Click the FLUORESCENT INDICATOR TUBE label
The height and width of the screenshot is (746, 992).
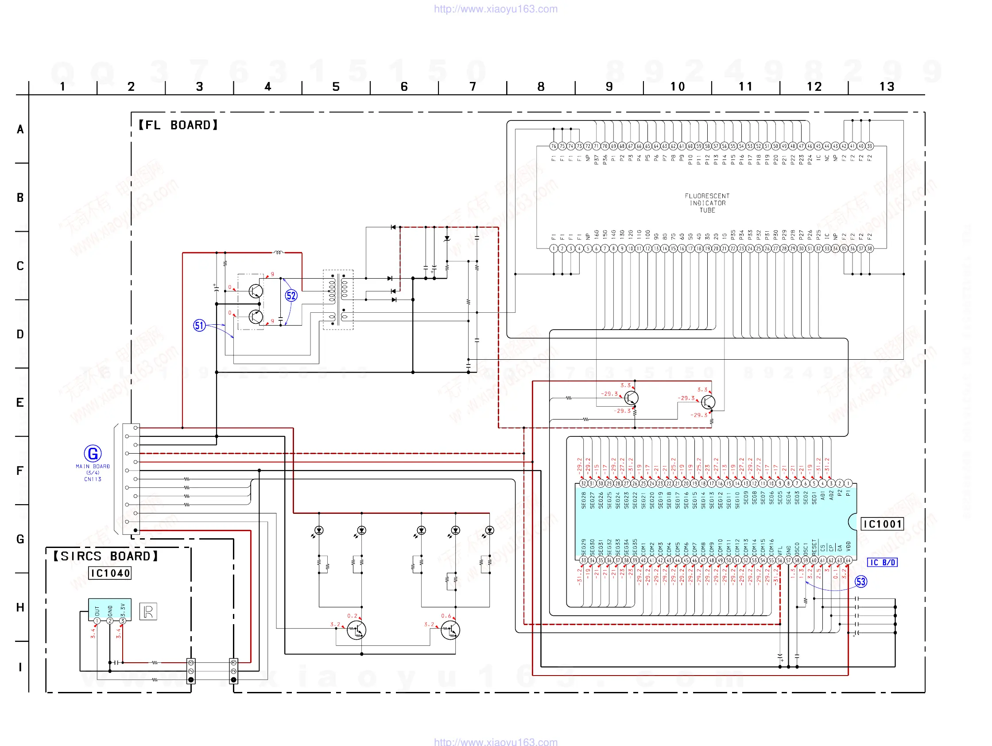[x=707, y=203]
